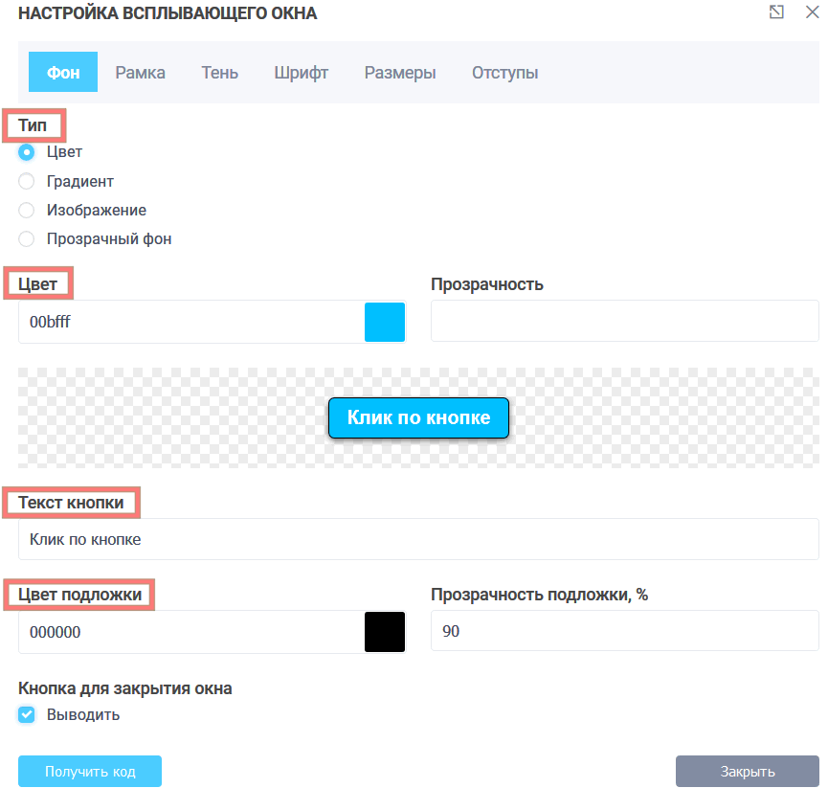Open the Размеры tab
The height and width of the screenshot is (788, 828).
click(400, 73)
